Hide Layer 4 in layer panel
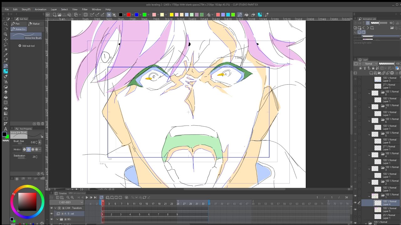The height and width of the screenshot is (225, 401). click(x=355, y=203)
